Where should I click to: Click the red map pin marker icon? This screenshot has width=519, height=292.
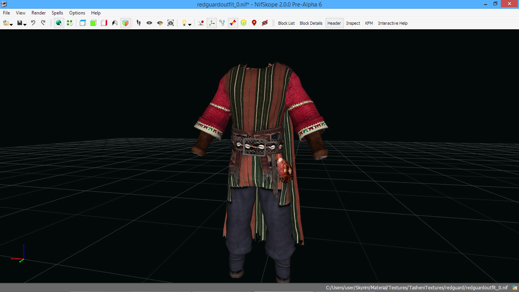pyautogui.click(x=254, y=23)
